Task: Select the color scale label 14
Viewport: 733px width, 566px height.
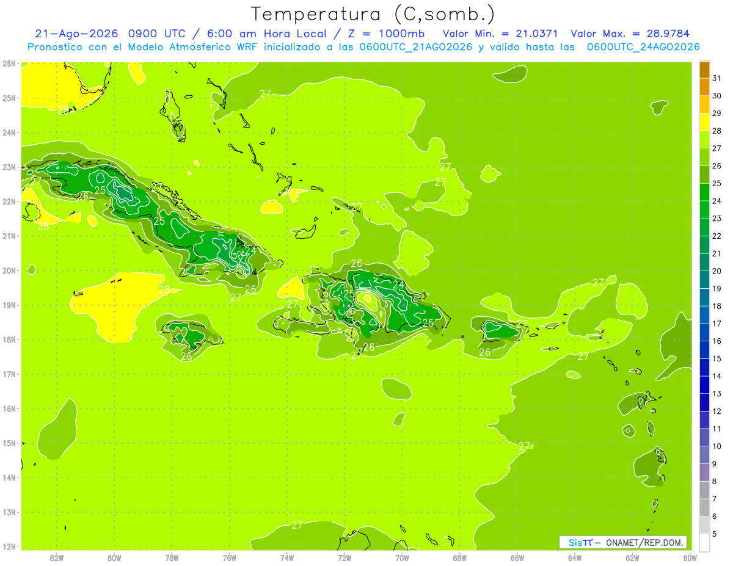Action: [717, 376]
